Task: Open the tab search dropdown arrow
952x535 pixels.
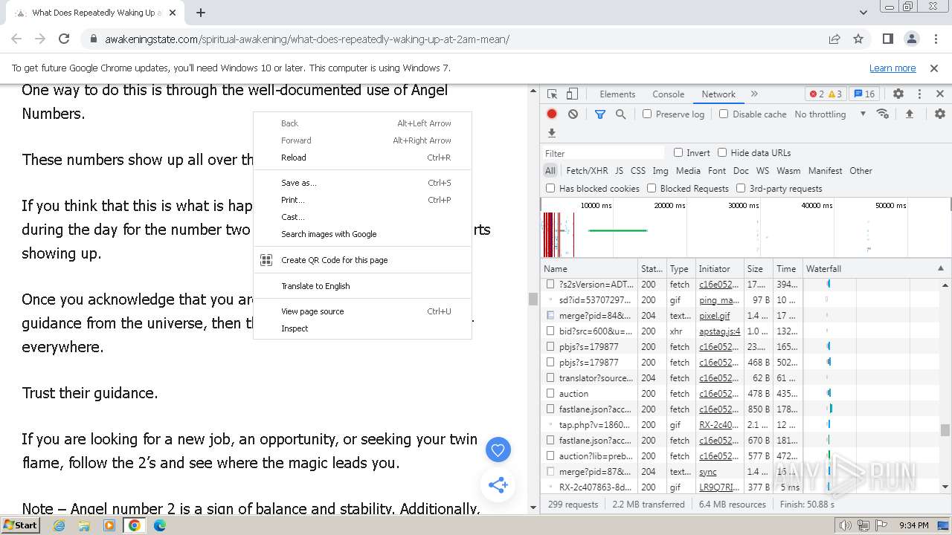Action: point(863,13)
